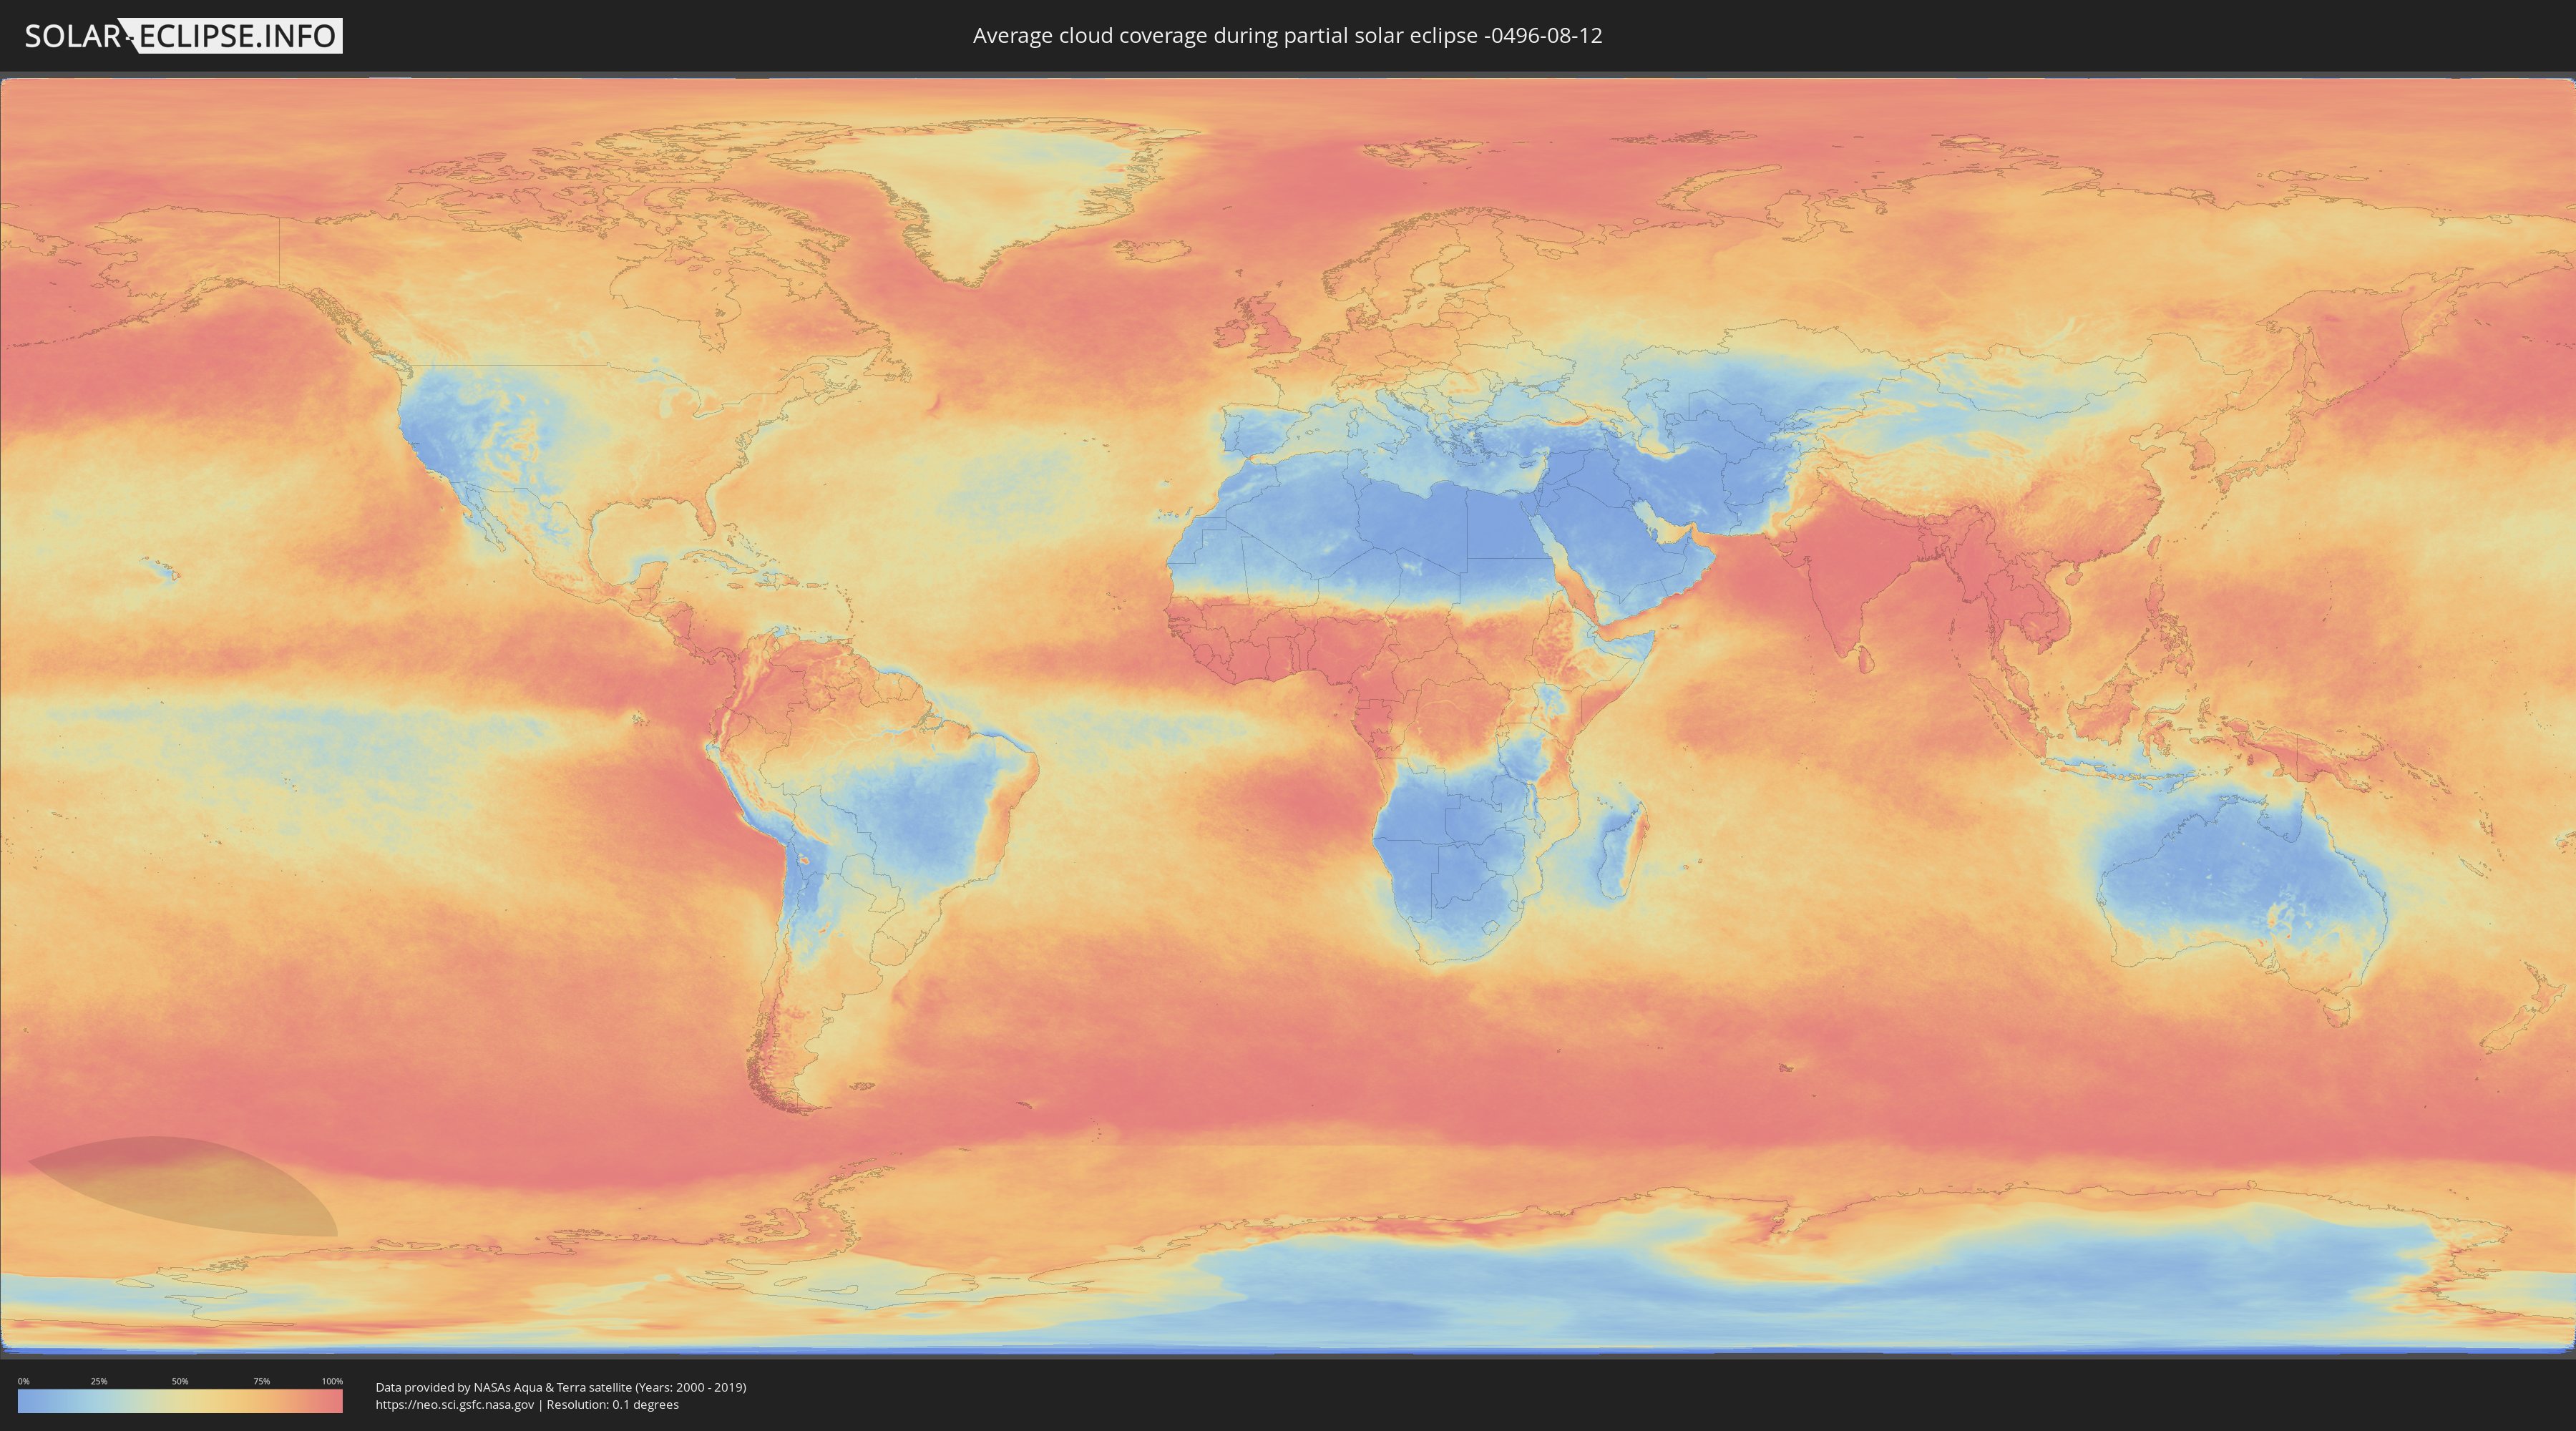Click the 50% label on the legend
This screenshot has width=2576, height=1431.
[x=180, y=1381]
